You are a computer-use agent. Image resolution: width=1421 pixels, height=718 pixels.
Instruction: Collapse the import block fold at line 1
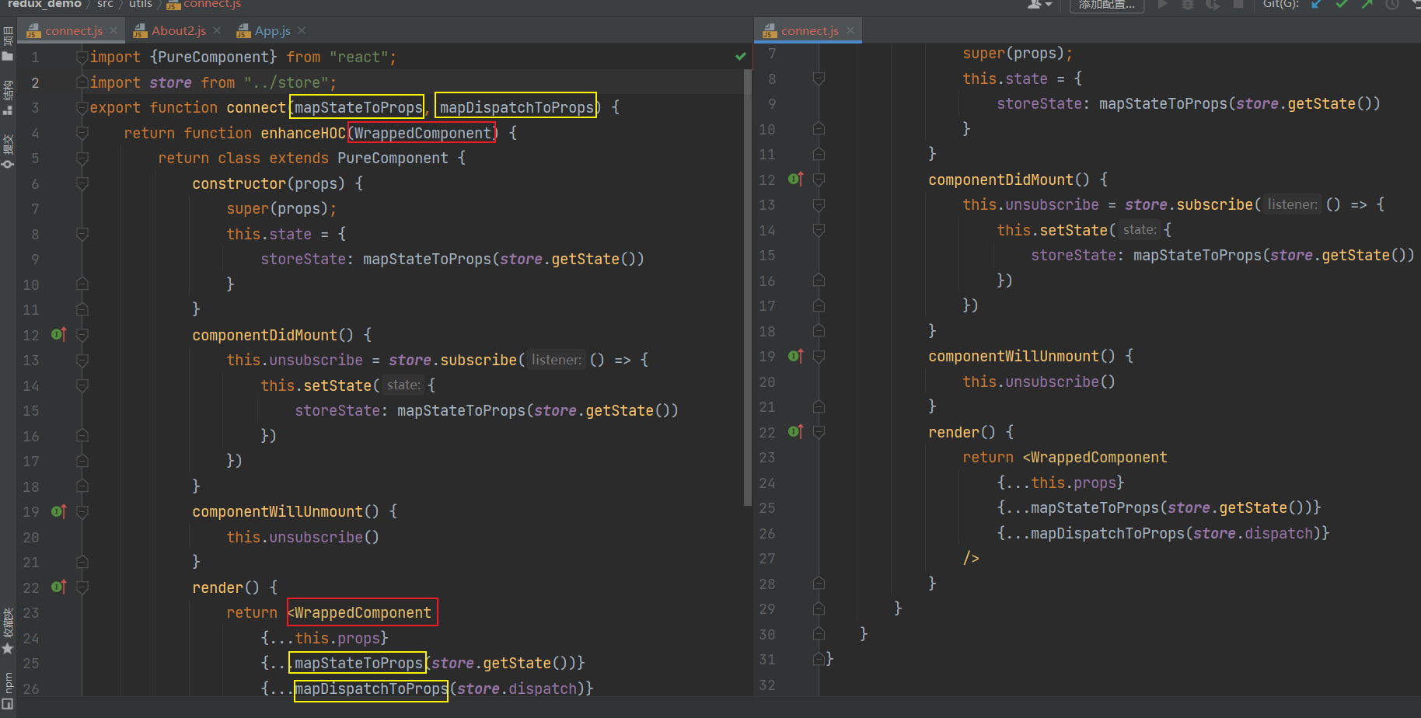(x=82, y=57)
